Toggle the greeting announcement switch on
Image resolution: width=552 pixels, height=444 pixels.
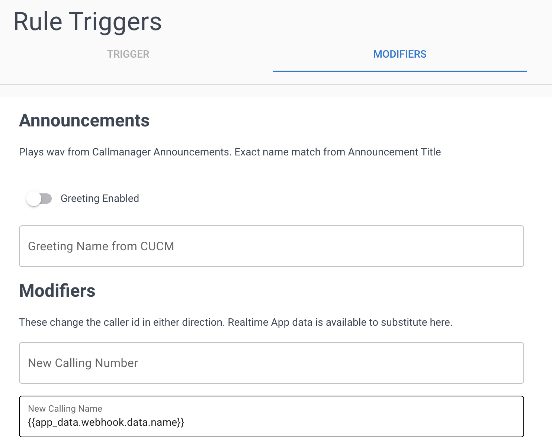pos(39,198)
